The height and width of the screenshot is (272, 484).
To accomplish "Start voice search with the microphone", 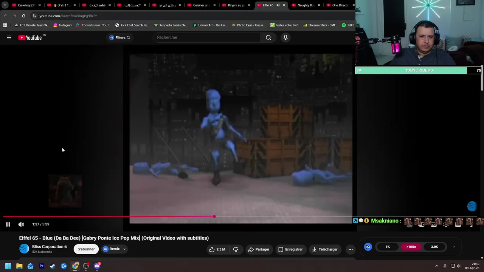I will pos(285,37).
